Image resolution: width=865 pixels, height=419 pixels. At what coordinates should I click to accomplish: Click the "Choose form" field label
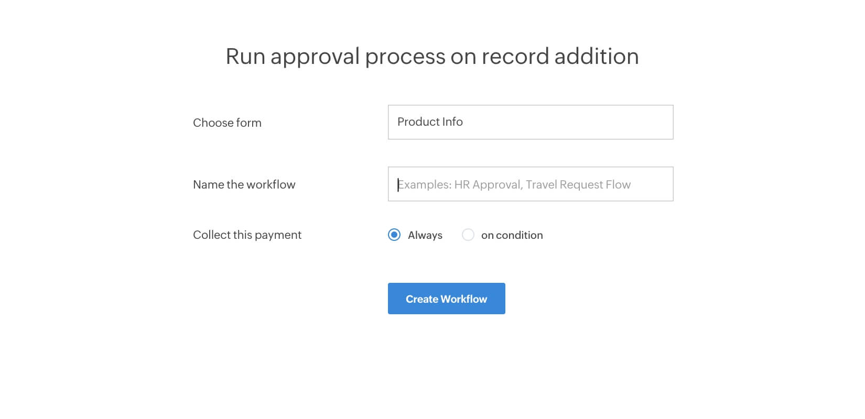click(x=227, y=123)
